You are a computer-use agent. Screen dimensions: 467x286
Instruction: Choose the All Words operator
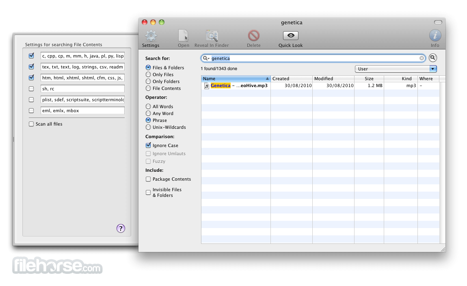tap(148, 106)
